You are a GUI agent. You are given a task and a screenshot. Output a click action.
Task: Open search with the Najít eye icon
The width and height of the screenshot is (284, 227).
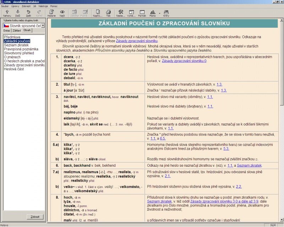(x=62, y=13)
